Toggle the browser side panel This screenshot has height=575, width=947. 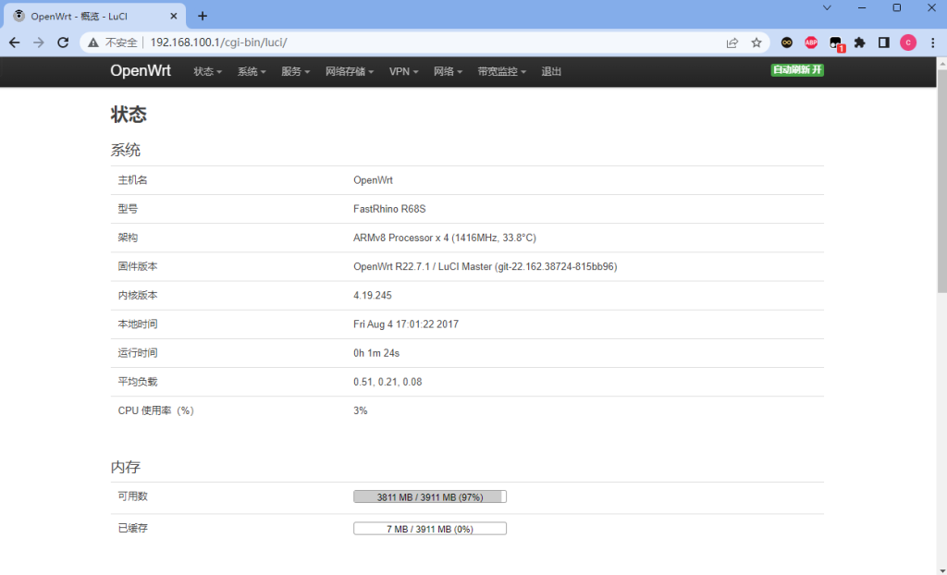[883, 43]
